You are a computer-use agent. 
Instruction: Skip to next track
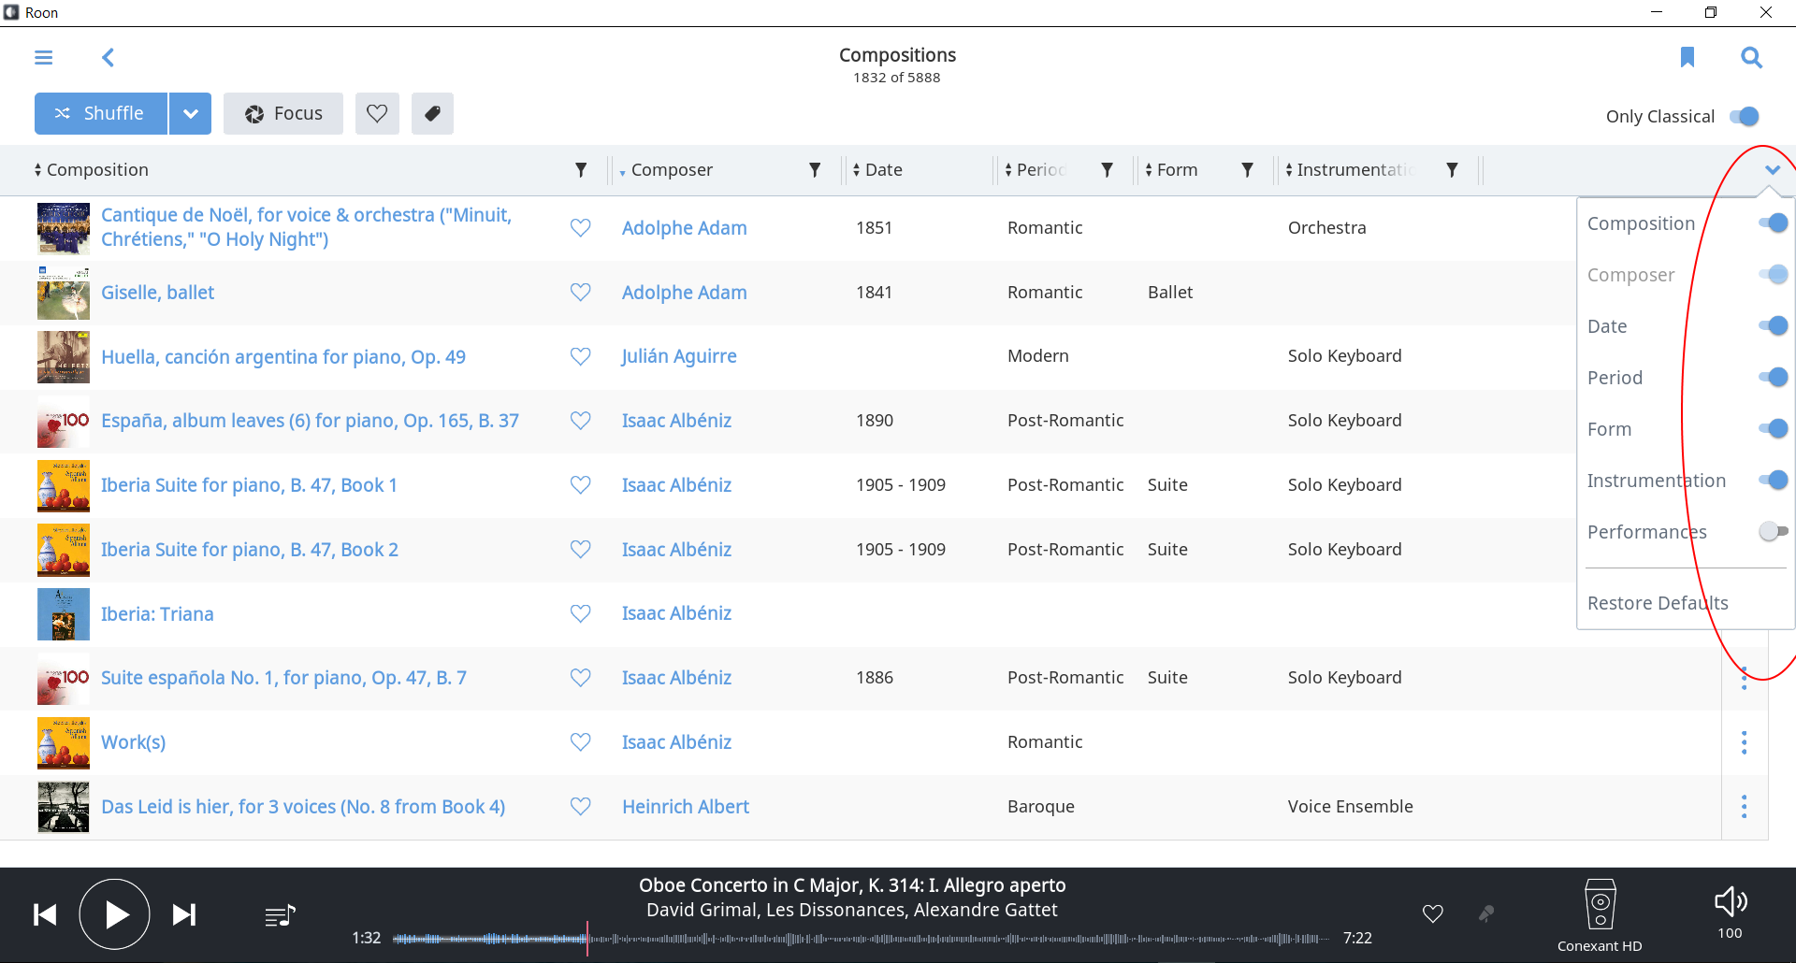184,914
